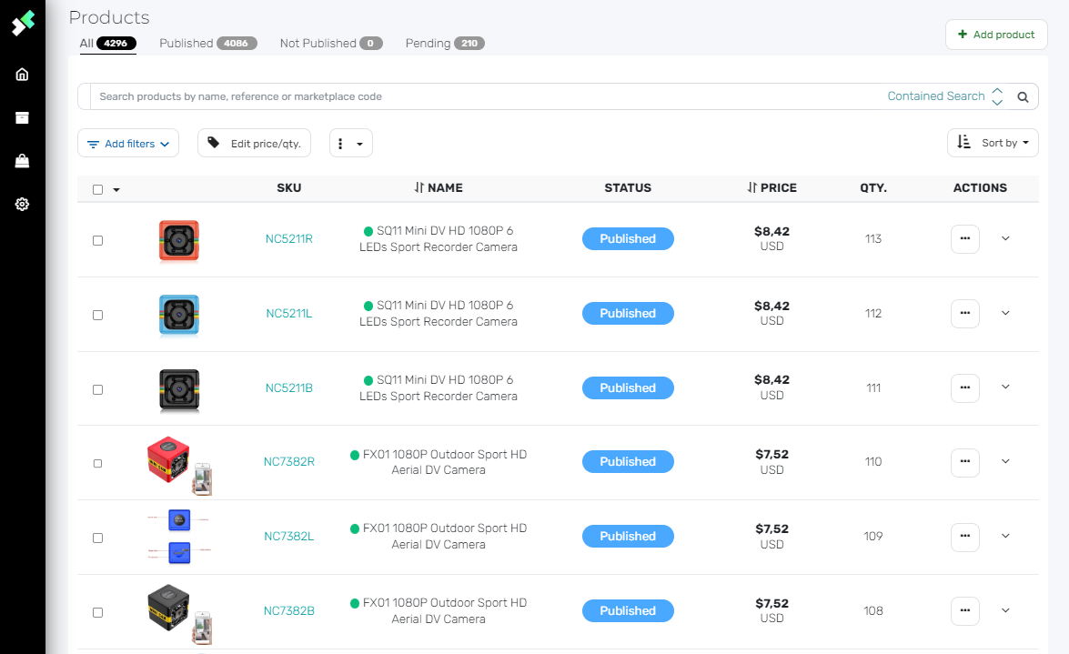
Task: Click the Add product button
Action: (996, 35)
